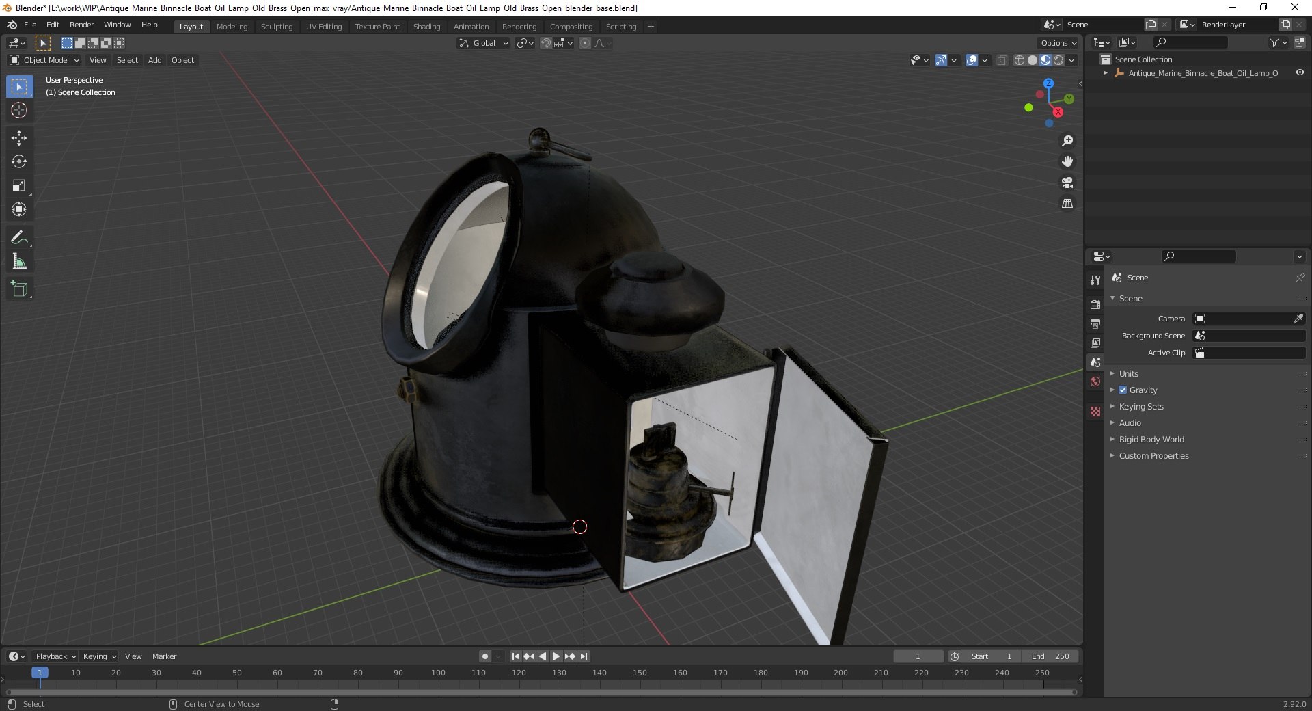The height and width of the screenshot is (711, 1312).
Task: Open the Object Mode dropdown
Action: click(x=44, y=60)
